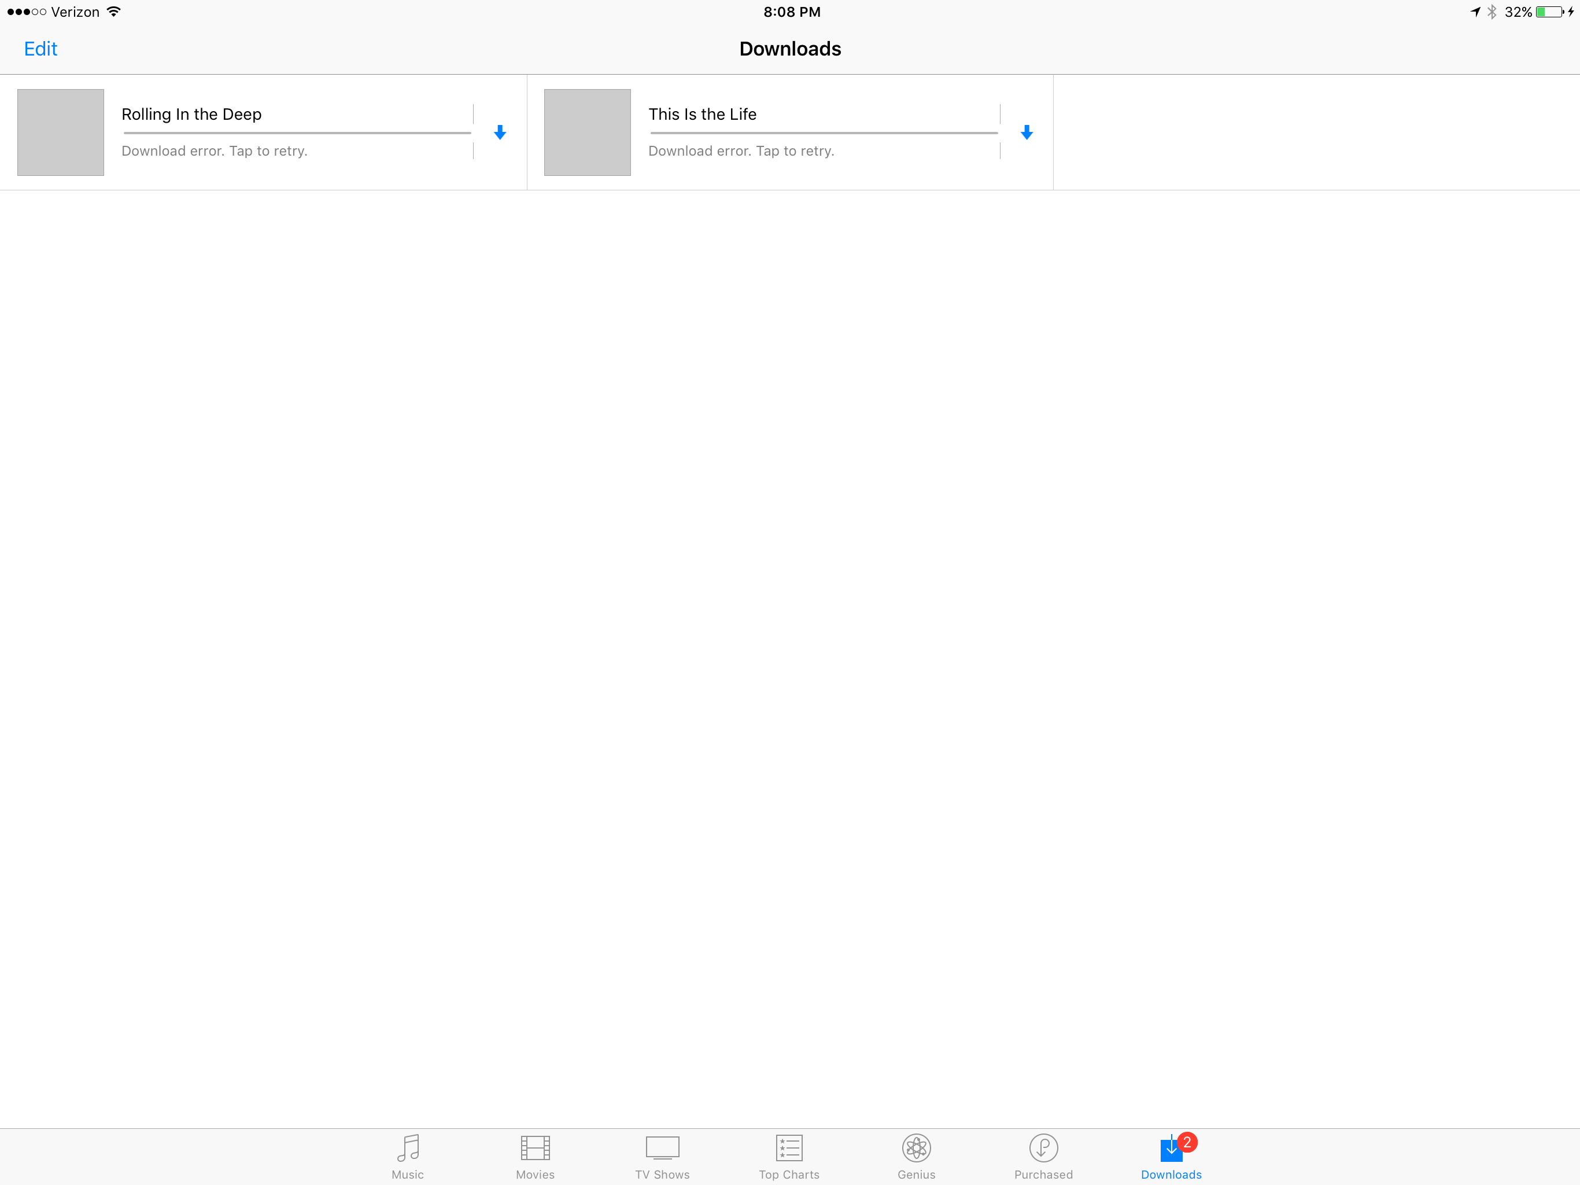Tap the Edit button
This screenshot has height=1185, width=1580.
point(40,49)
